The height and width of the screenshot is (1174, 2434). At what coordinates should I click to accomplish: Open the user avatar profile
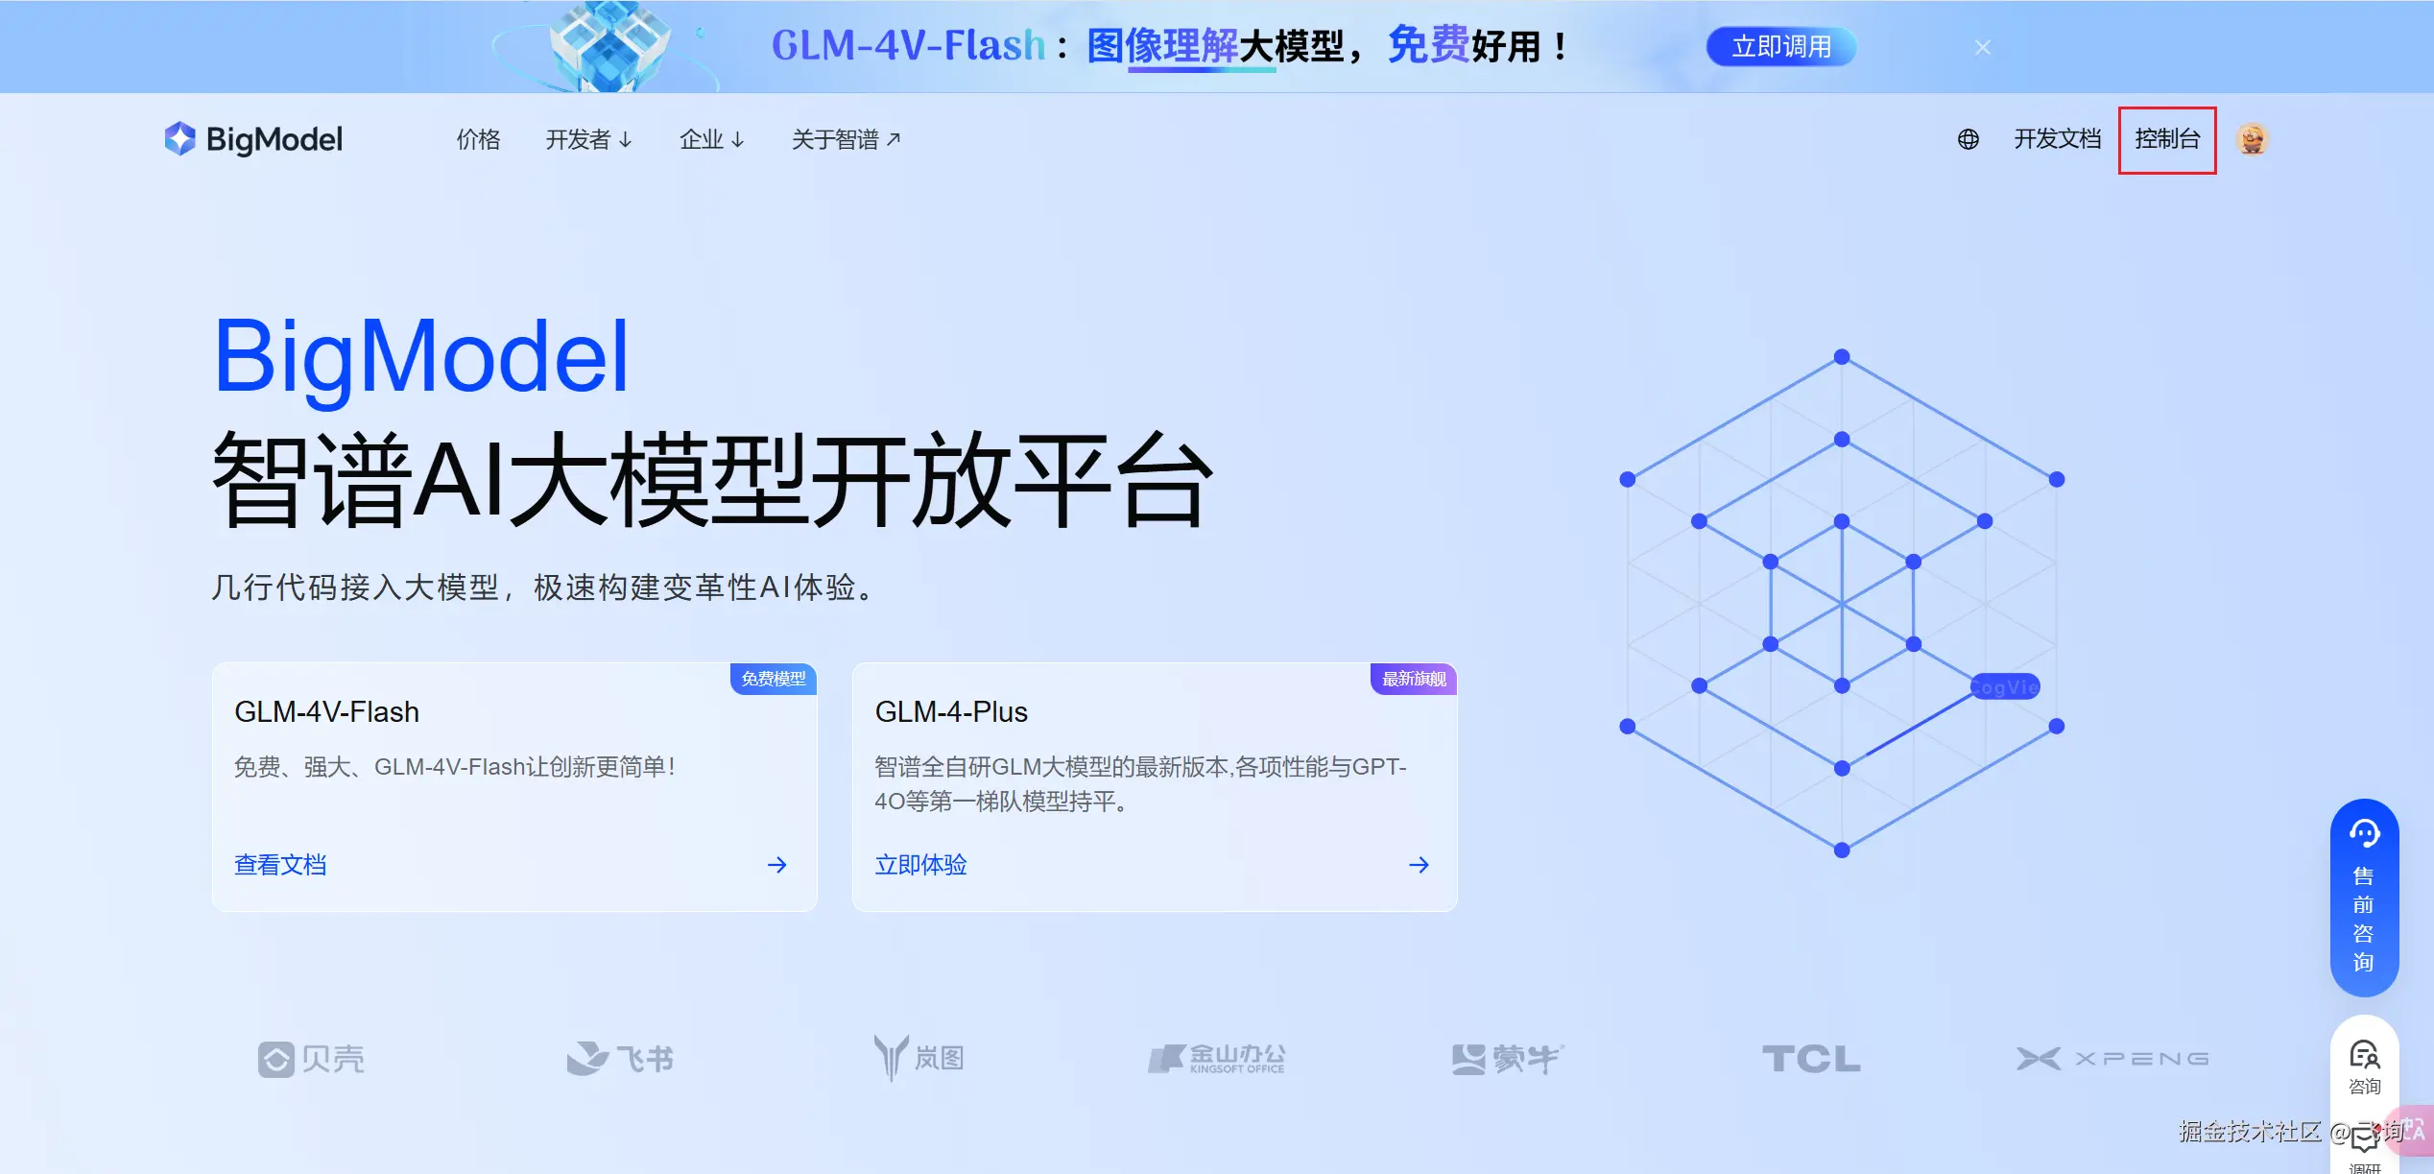[x=2252, y=139]
